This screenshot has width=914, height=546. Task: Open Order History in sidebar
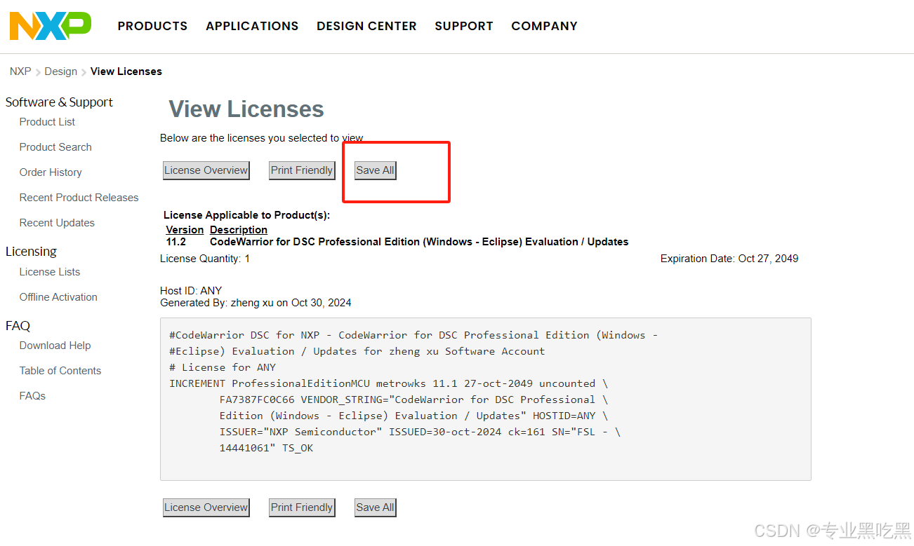point(51,172)
